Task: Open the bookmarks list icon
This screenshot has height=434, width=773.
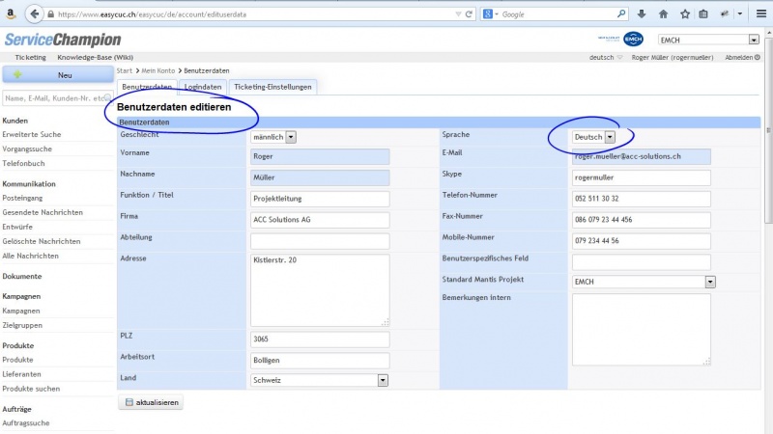Action: tap(703, 14)
